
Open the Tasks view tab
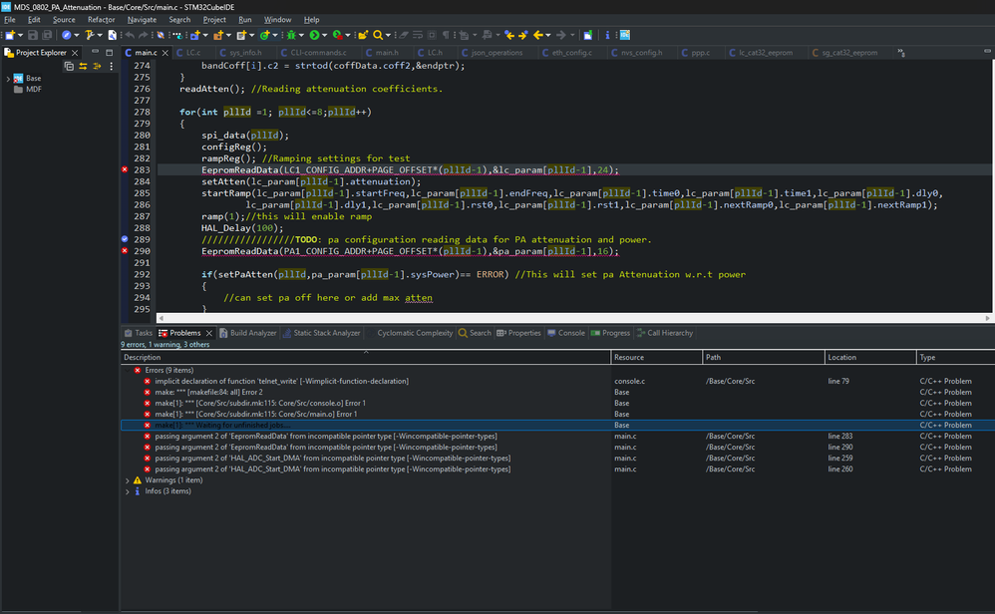pos(139,333)
